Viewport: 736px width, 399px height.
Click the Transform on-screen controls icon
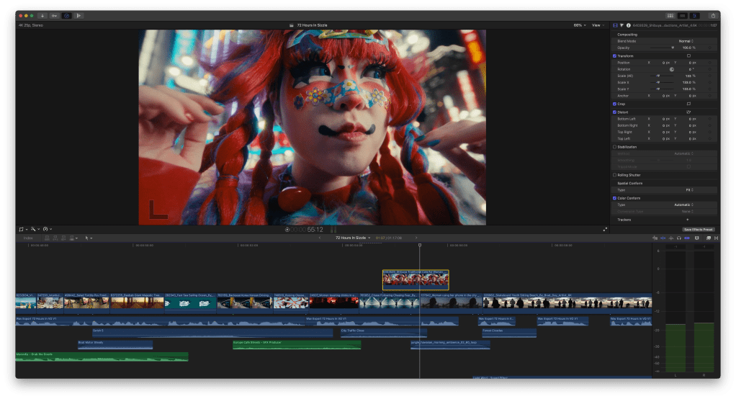pyautogui.click(x=688, y=55)
